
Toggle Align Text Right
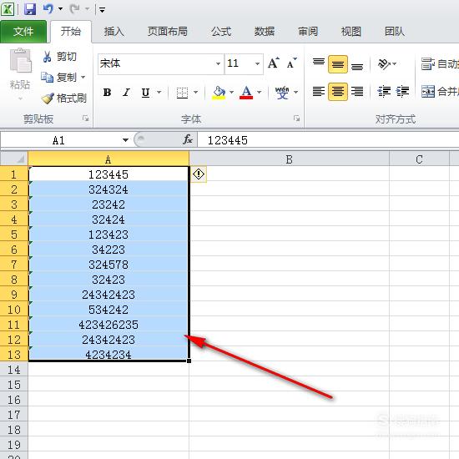[357, 92]
